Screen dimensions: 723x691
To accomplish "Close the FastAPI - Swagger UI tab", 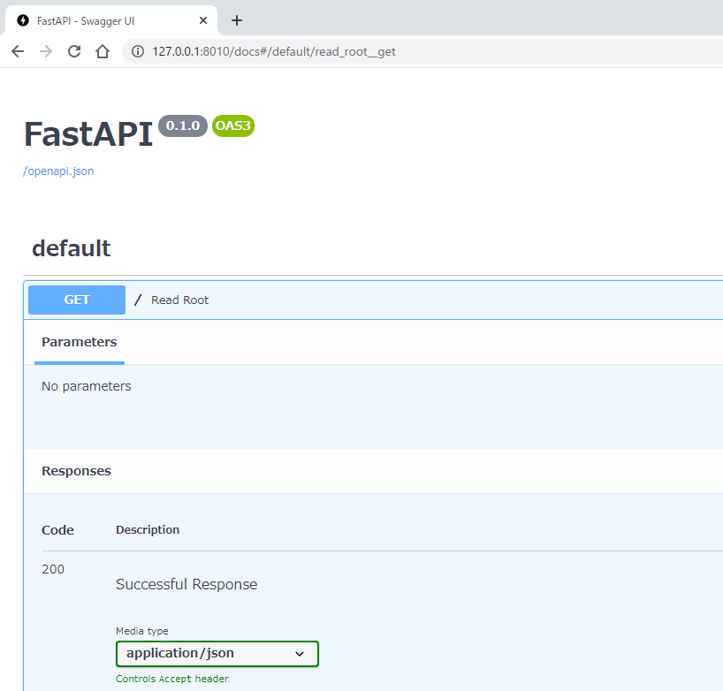I will click(x=203, y=20).
